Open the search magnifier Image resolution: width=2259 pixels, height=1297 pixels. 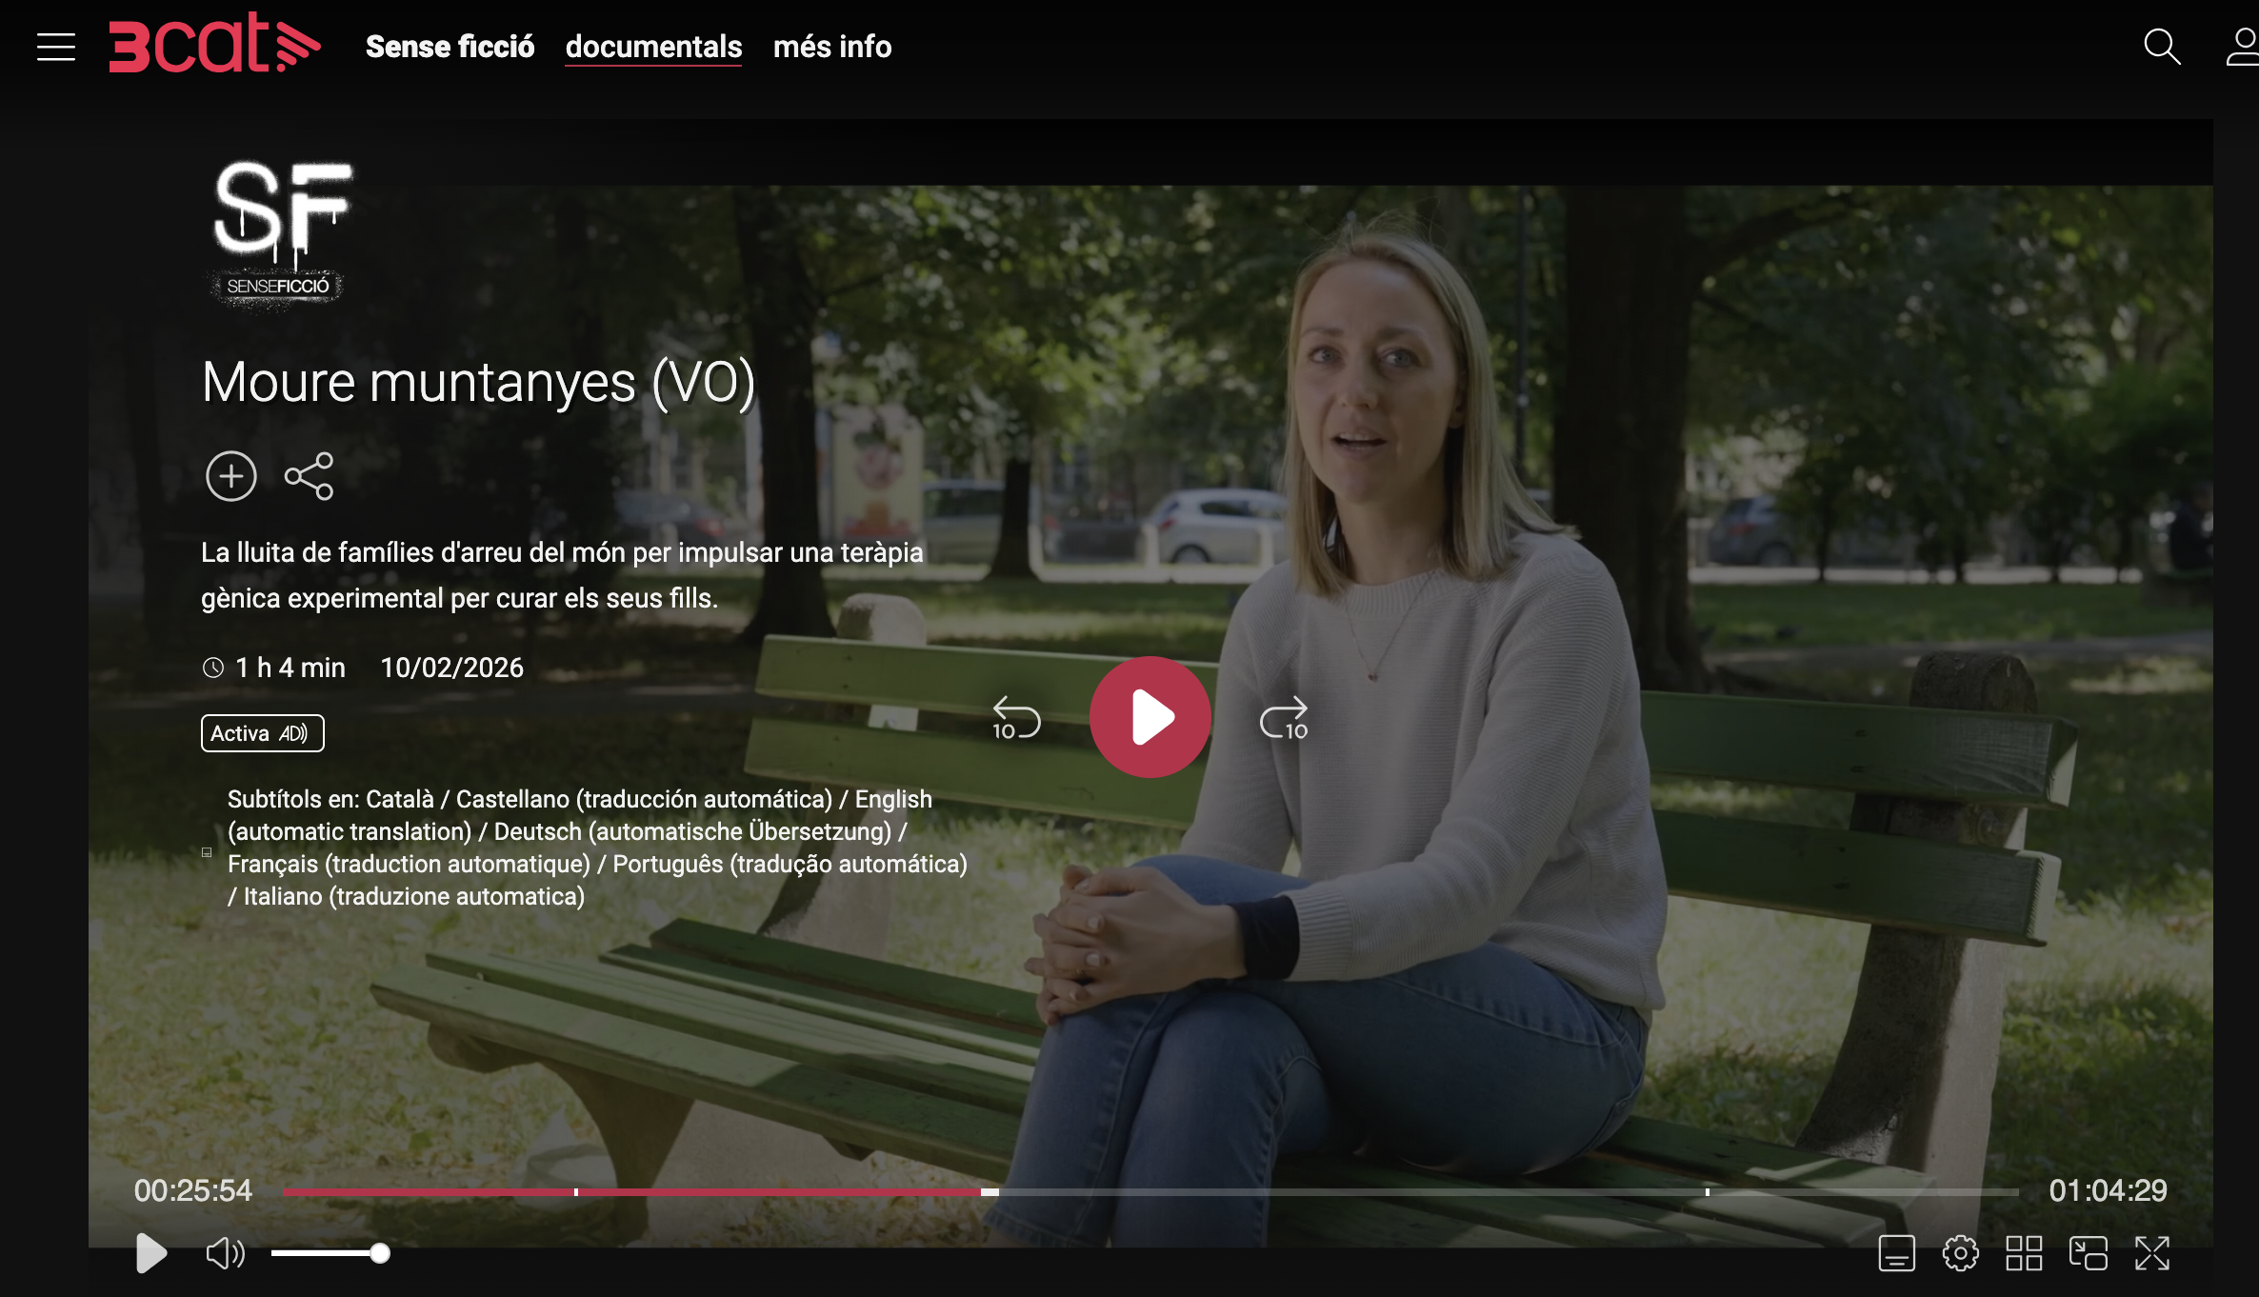(2161, 47)
